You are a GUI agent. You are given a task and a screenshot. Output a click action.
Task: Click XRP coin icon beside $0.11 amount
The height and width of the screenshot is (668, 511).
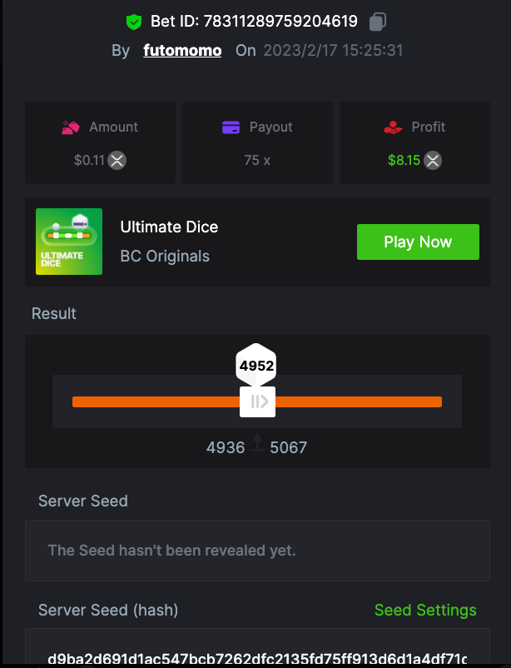tap(117, 160)
